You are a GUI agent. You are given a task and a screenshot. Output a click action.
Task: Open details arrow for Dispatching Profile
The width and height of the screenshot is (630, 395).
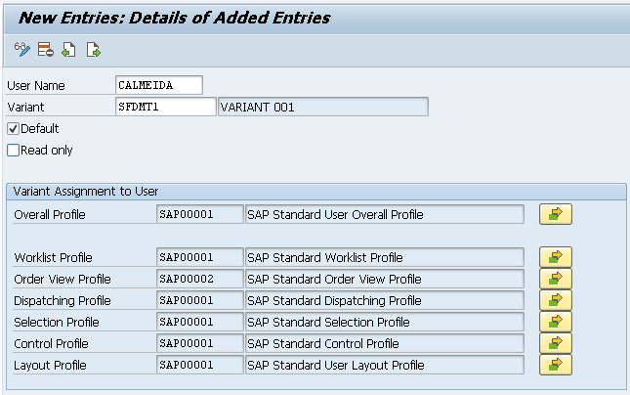pyautogui.click(x=555, y=300)
